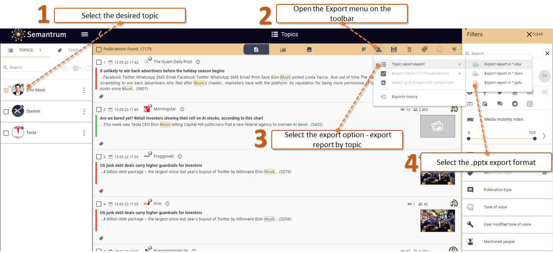Check publication 2 checkbox
Viewport: 553px width, 253px height.
point(99,110)
